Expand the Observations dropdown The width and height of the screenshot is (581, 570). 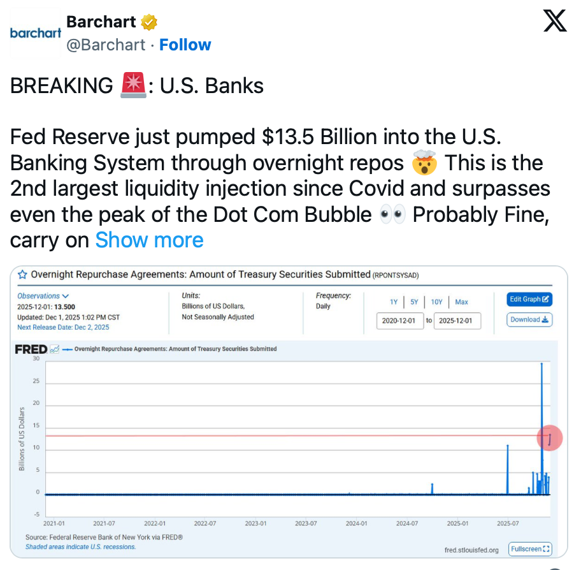[x=43, y=296]
